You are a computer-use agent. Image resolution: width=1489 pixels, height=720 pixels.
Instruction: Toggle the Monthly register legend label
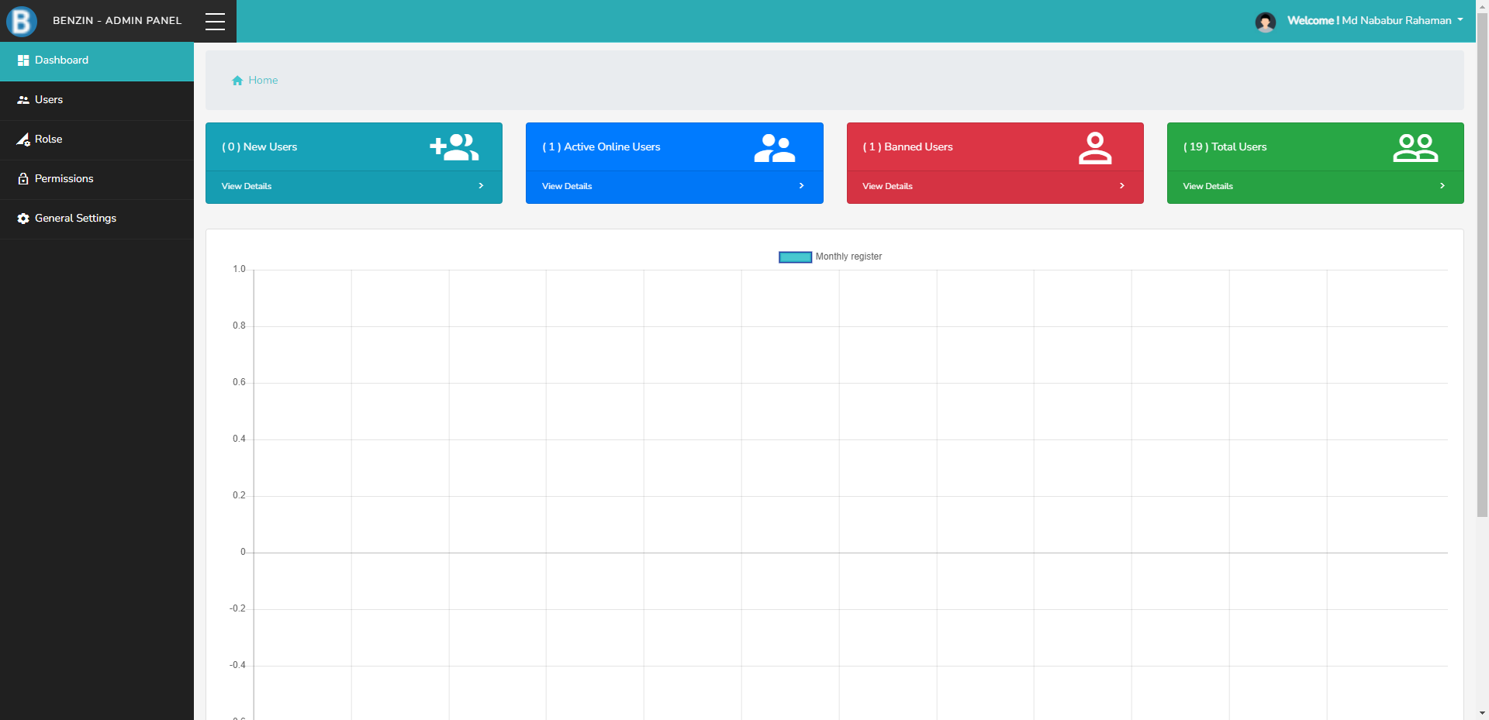[848, 257]
